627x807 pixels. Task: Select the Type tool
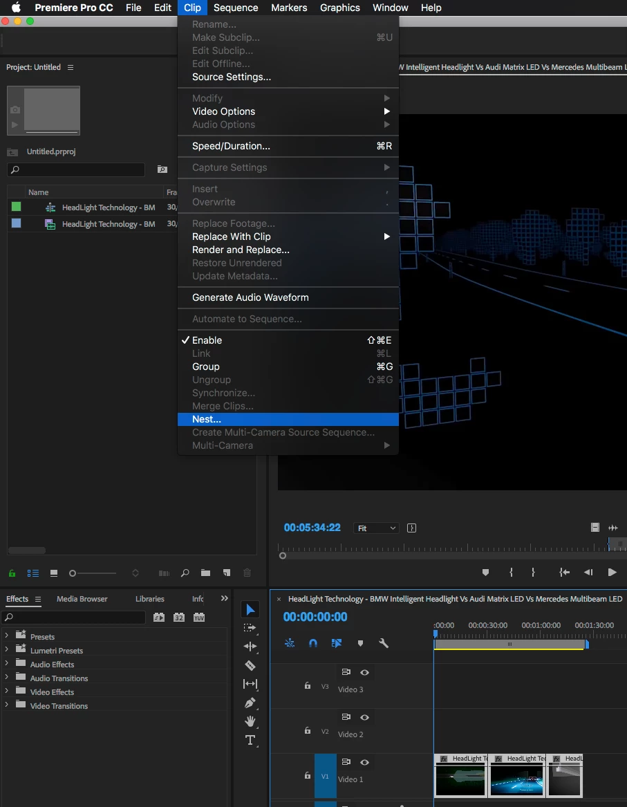[250, 740]
